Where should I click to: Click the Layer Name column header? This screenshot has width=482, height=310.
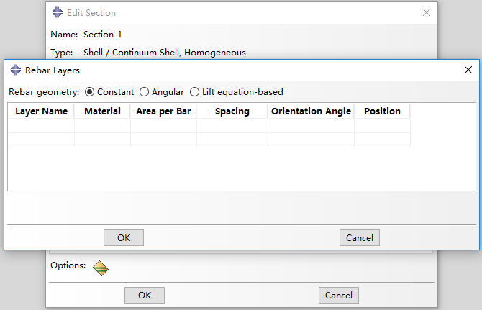[x=41, y=111]
